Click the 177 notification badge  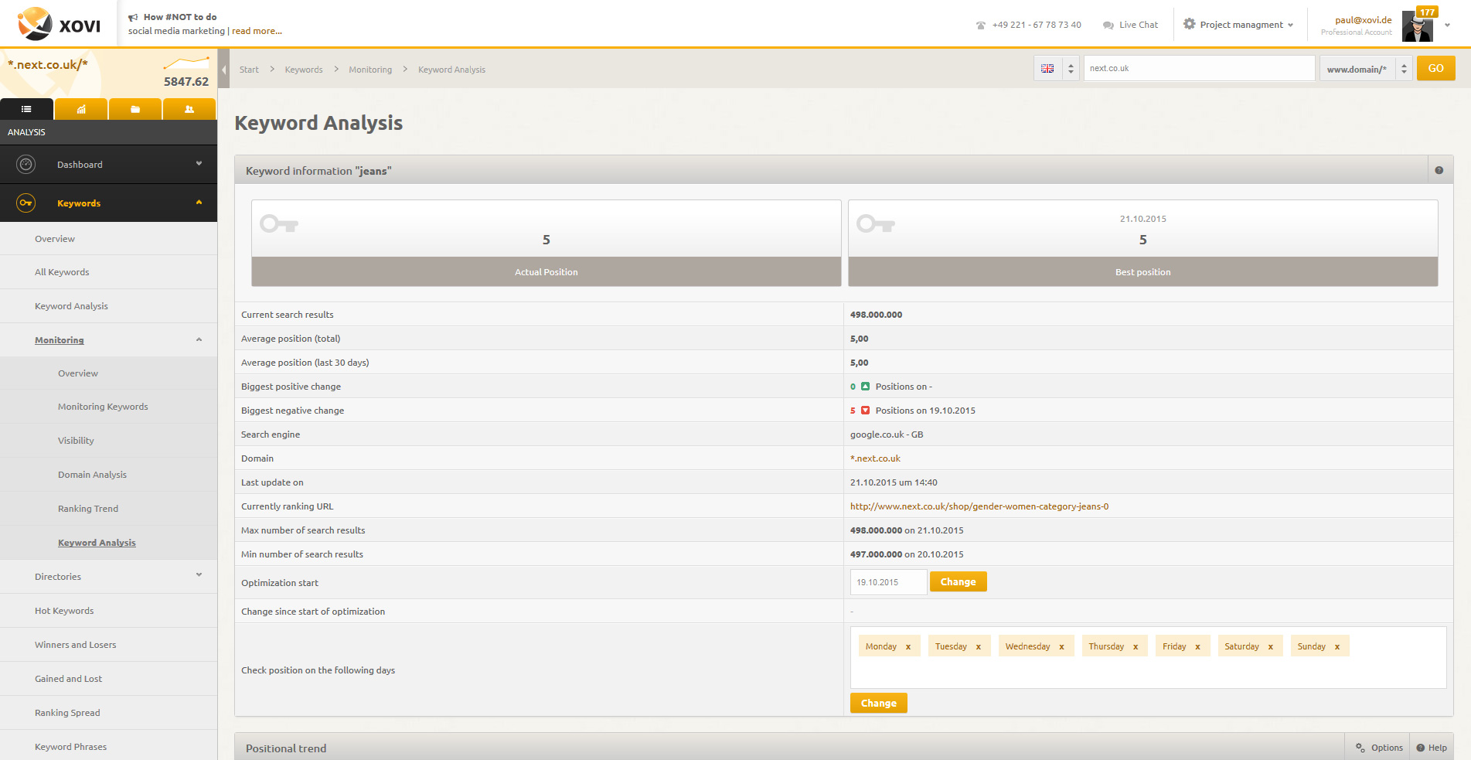1427,12
